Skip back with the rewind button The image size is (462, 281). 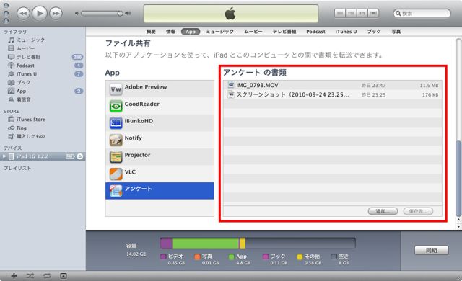pyautogui.click(x=23, y=14)
